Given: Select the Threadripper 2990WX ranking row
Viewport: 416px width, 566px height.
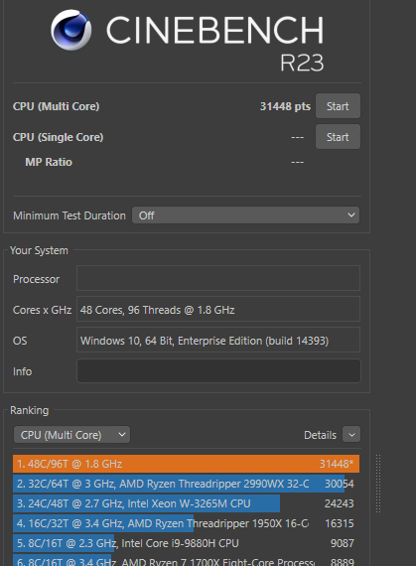Looking at the screenshot, I should [x=187, y=484].
